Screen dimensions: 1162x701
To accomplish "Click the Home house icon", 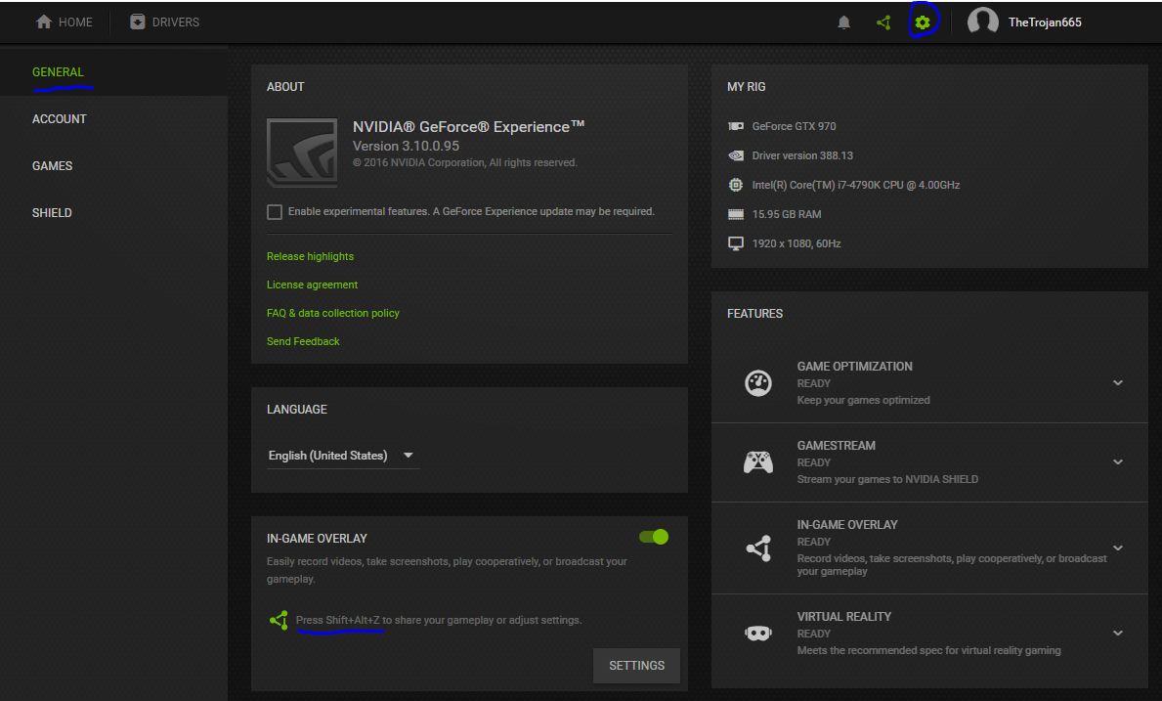I will (x=44, y=22).
